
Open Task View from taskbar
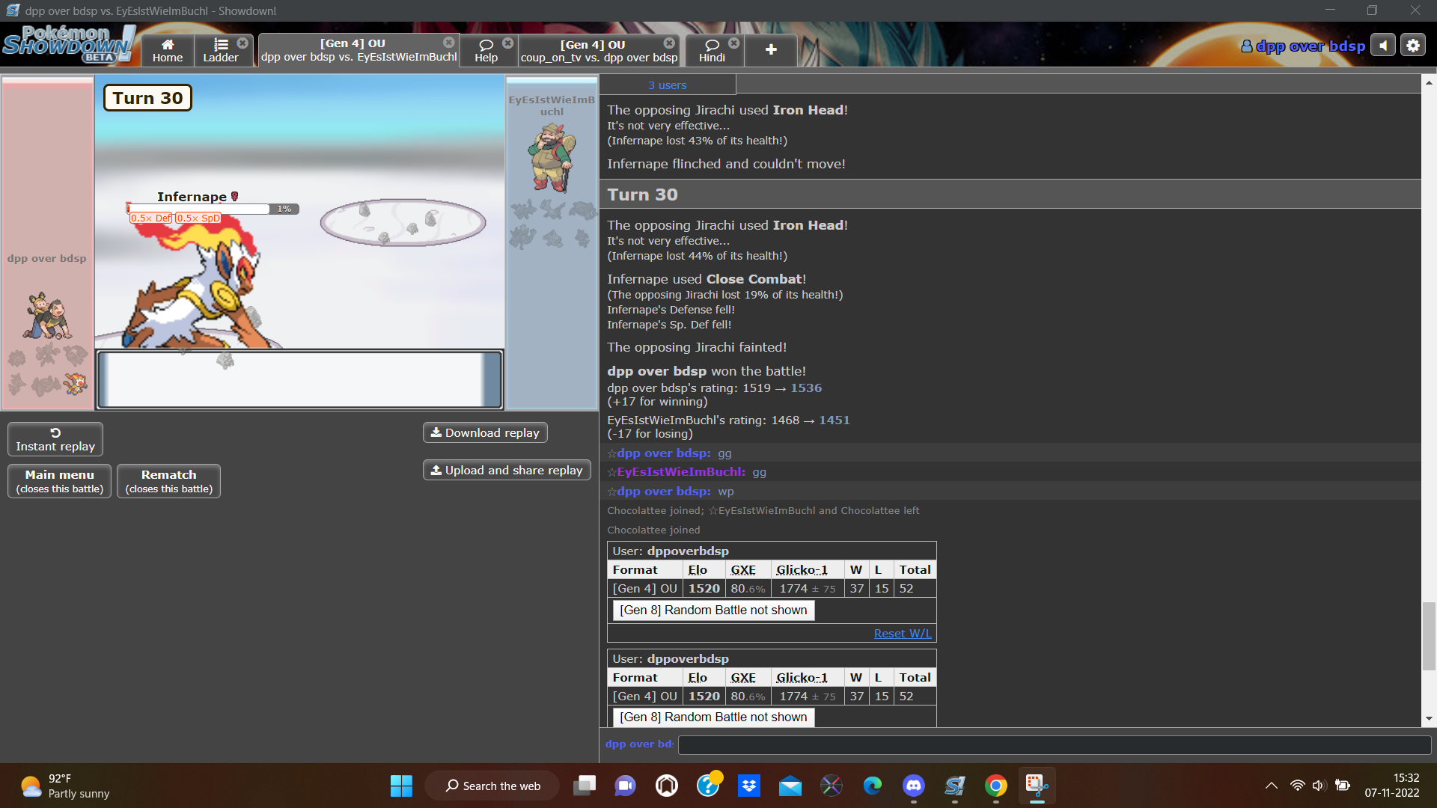point(585,786)
